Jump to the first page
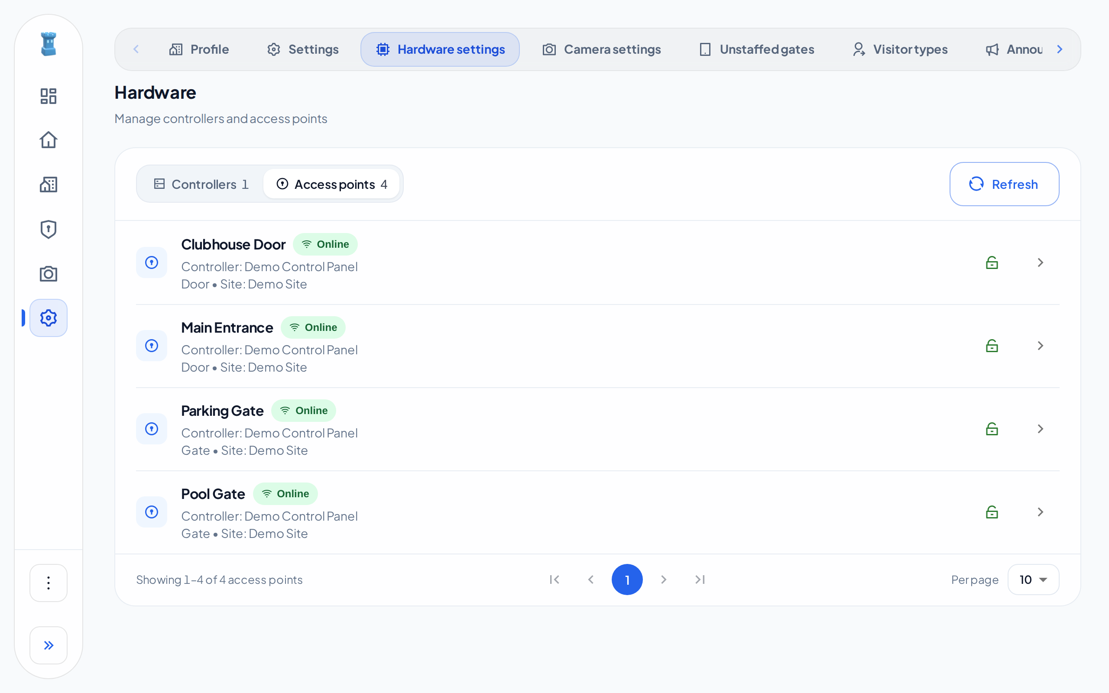Screen dimensions: 1109x693 554,580
